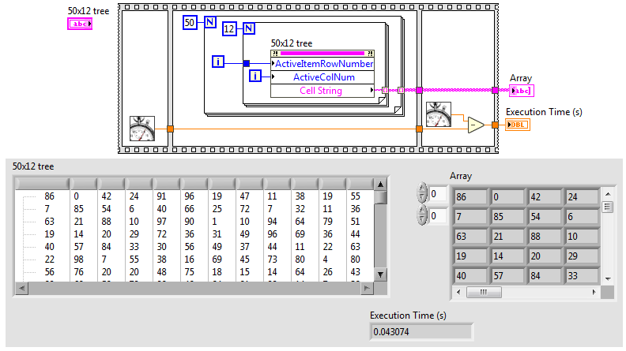
Task: Click the tree horizontal scroll left arrow
Action: pos(21,288)
